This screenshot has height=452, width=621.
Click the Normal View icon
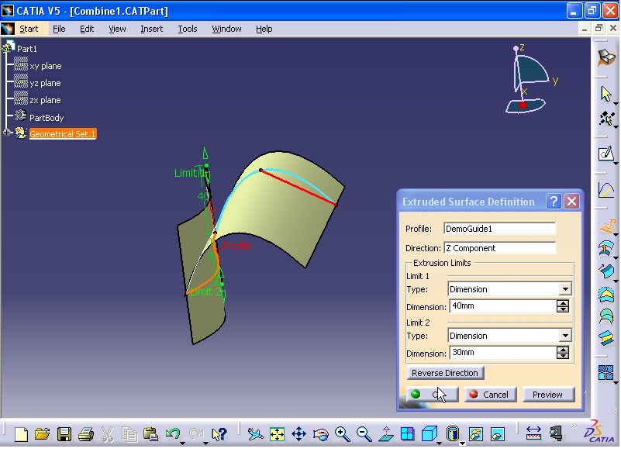click(x=386, y=434)
